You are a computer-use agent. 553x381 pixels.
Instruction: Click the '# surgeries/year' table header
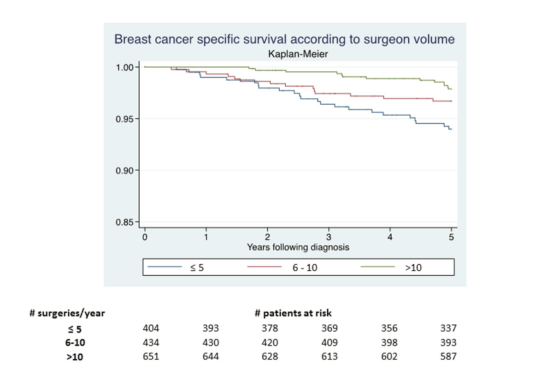67,313
